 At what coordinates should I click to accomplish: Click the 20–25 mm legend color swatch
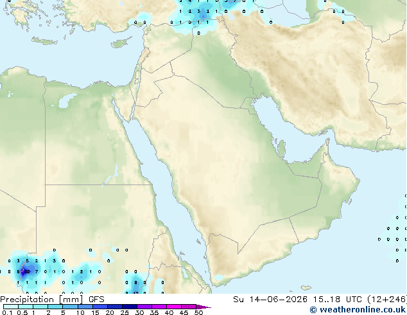tap(115, 307)
